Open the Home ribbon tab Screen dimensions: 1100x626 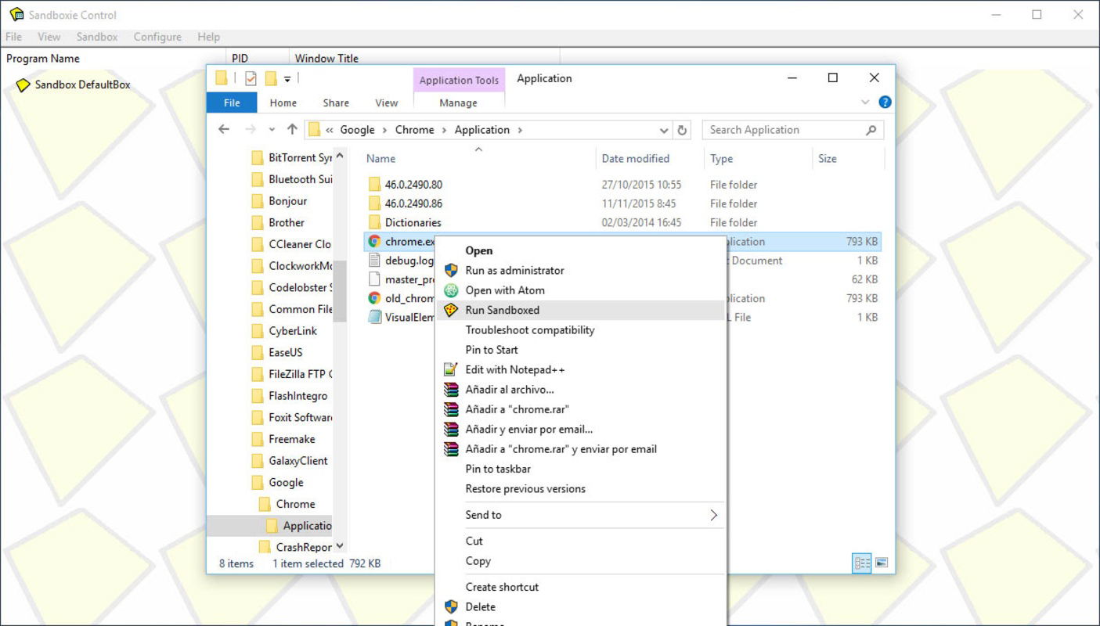(x=283, y=103)
